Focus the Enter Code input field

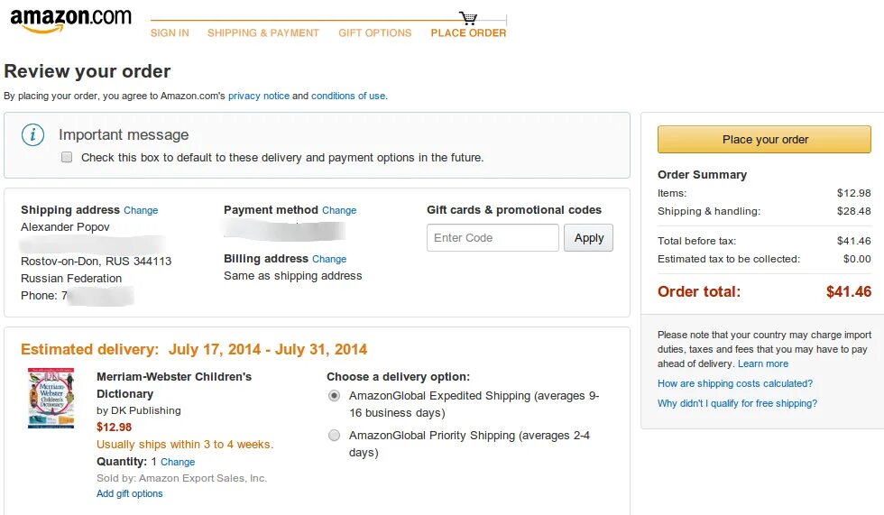pos(493,238)
